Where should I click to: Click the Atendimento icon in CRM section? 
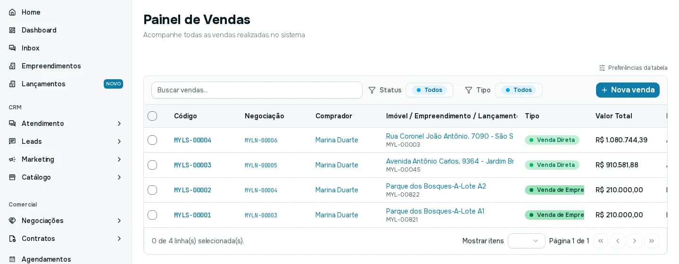coord(12,124)
